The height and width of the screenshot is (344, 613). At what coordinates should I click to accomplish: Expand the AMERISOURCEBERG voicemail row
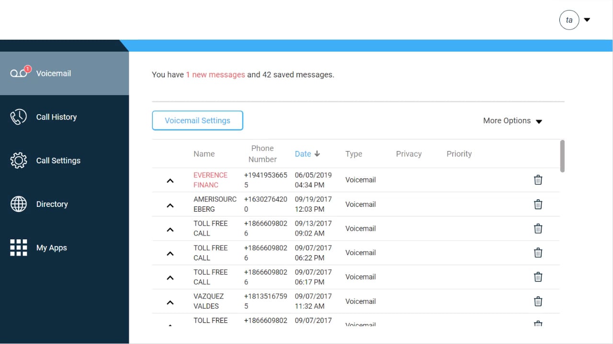[170, 205]
